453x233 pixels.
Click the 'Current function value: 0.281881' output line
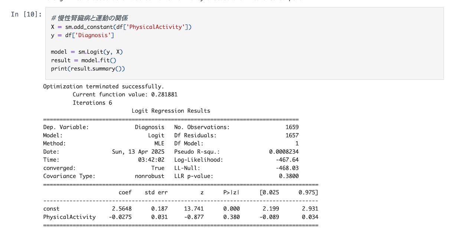point(125,95)
